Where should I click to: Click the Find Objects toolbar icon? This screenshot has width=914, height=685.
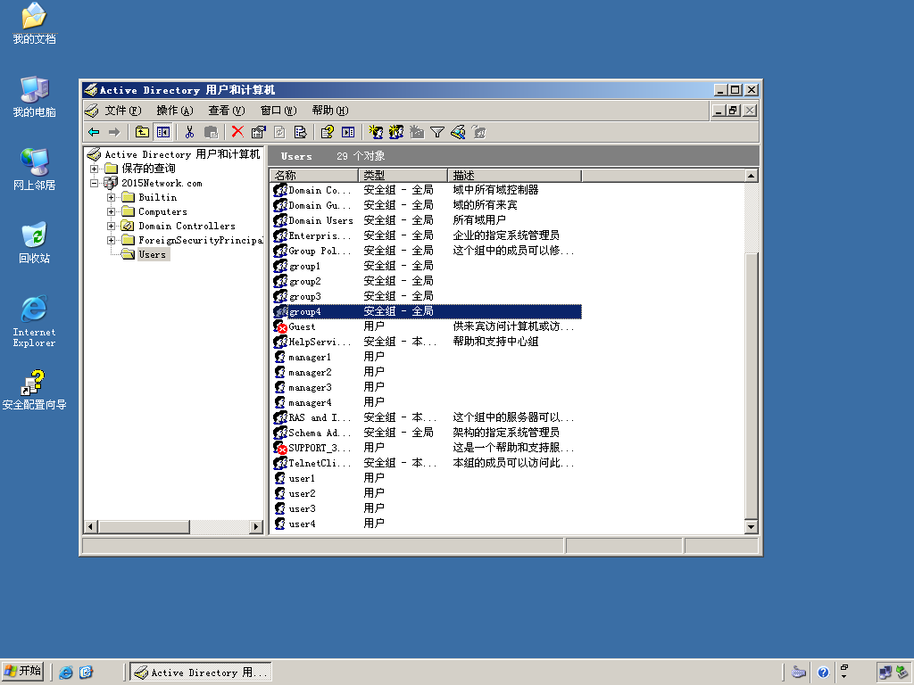pyautogui.click(x=458, y=132)
